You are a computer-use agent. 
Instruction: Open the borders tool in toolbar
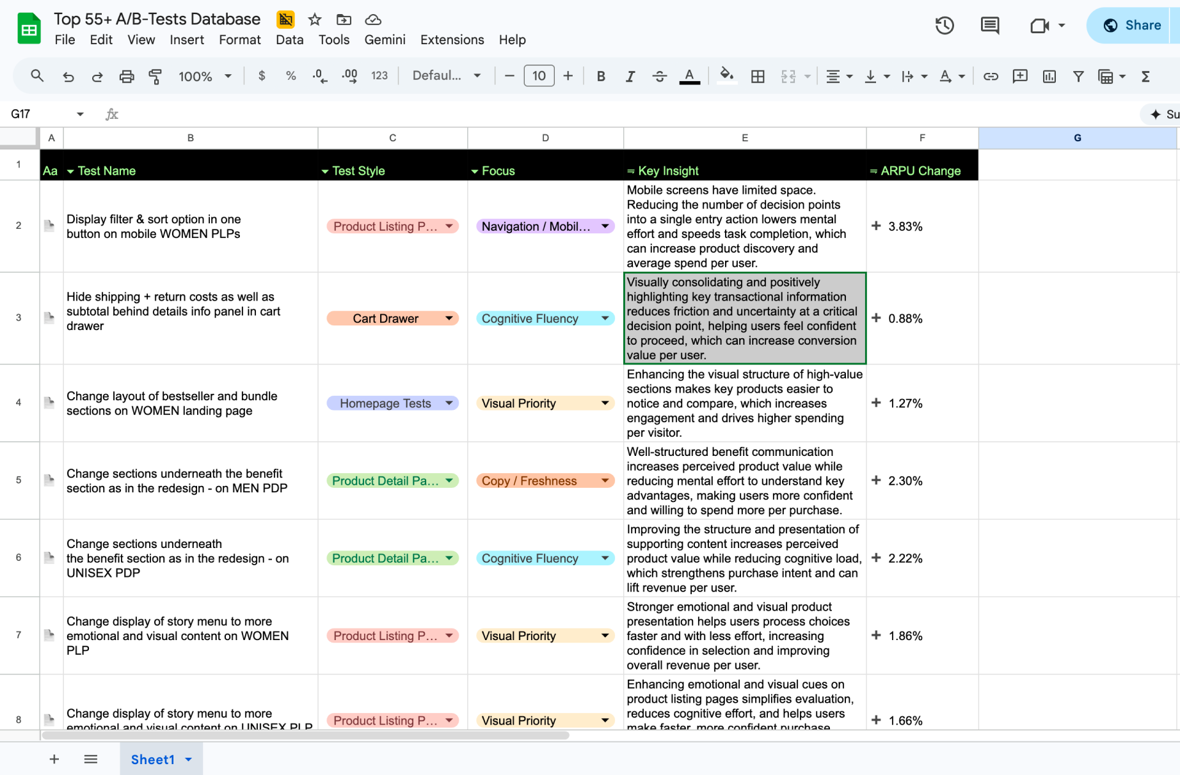[758, 76]
